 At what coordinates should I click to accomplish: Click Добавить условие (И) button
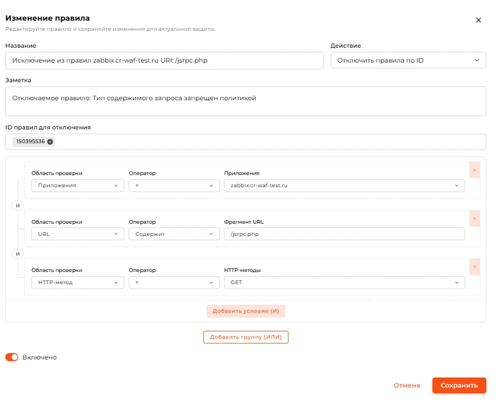click(246, 311)
